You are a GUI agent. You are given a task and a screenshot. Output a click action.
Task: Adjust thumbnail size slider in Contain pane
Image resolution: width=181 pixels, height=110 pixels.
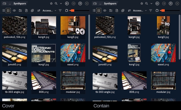170,11
